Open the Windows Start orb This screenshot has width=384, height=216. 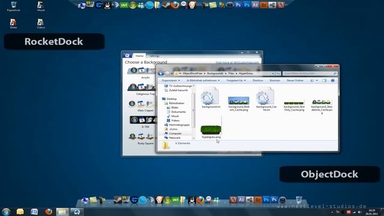pyautogui.click(x=6, y=212)
